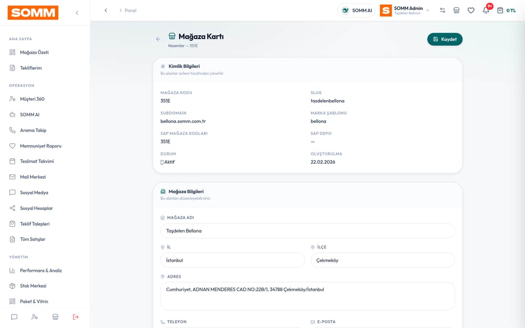Click the user settings icon in sidebar footer
Image resolution: width=525 pixels, height=328 pixels.
tap(35, 316)
